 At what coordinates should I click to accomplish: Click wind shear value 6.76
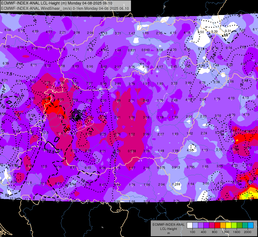click(x=202, y=83)
